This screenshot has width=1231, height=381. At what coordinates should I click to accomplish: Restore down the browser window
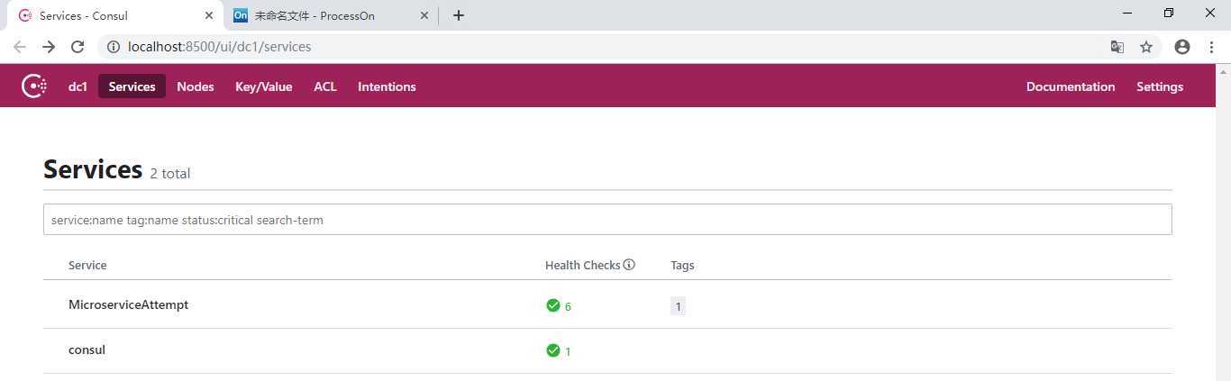point(1169,14)
